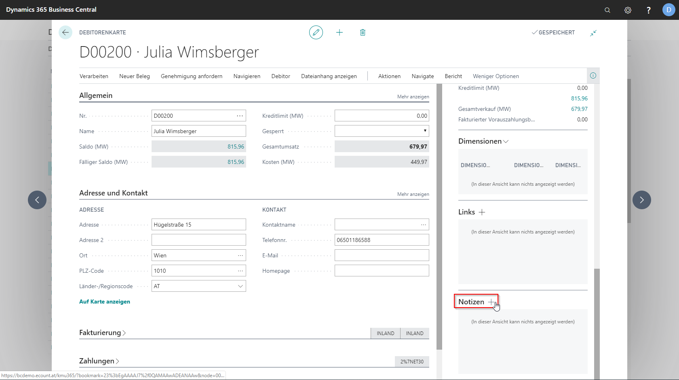Click GESPEICHERT status indicator
The height and width of the screenshot is (380, 679).
553,32
